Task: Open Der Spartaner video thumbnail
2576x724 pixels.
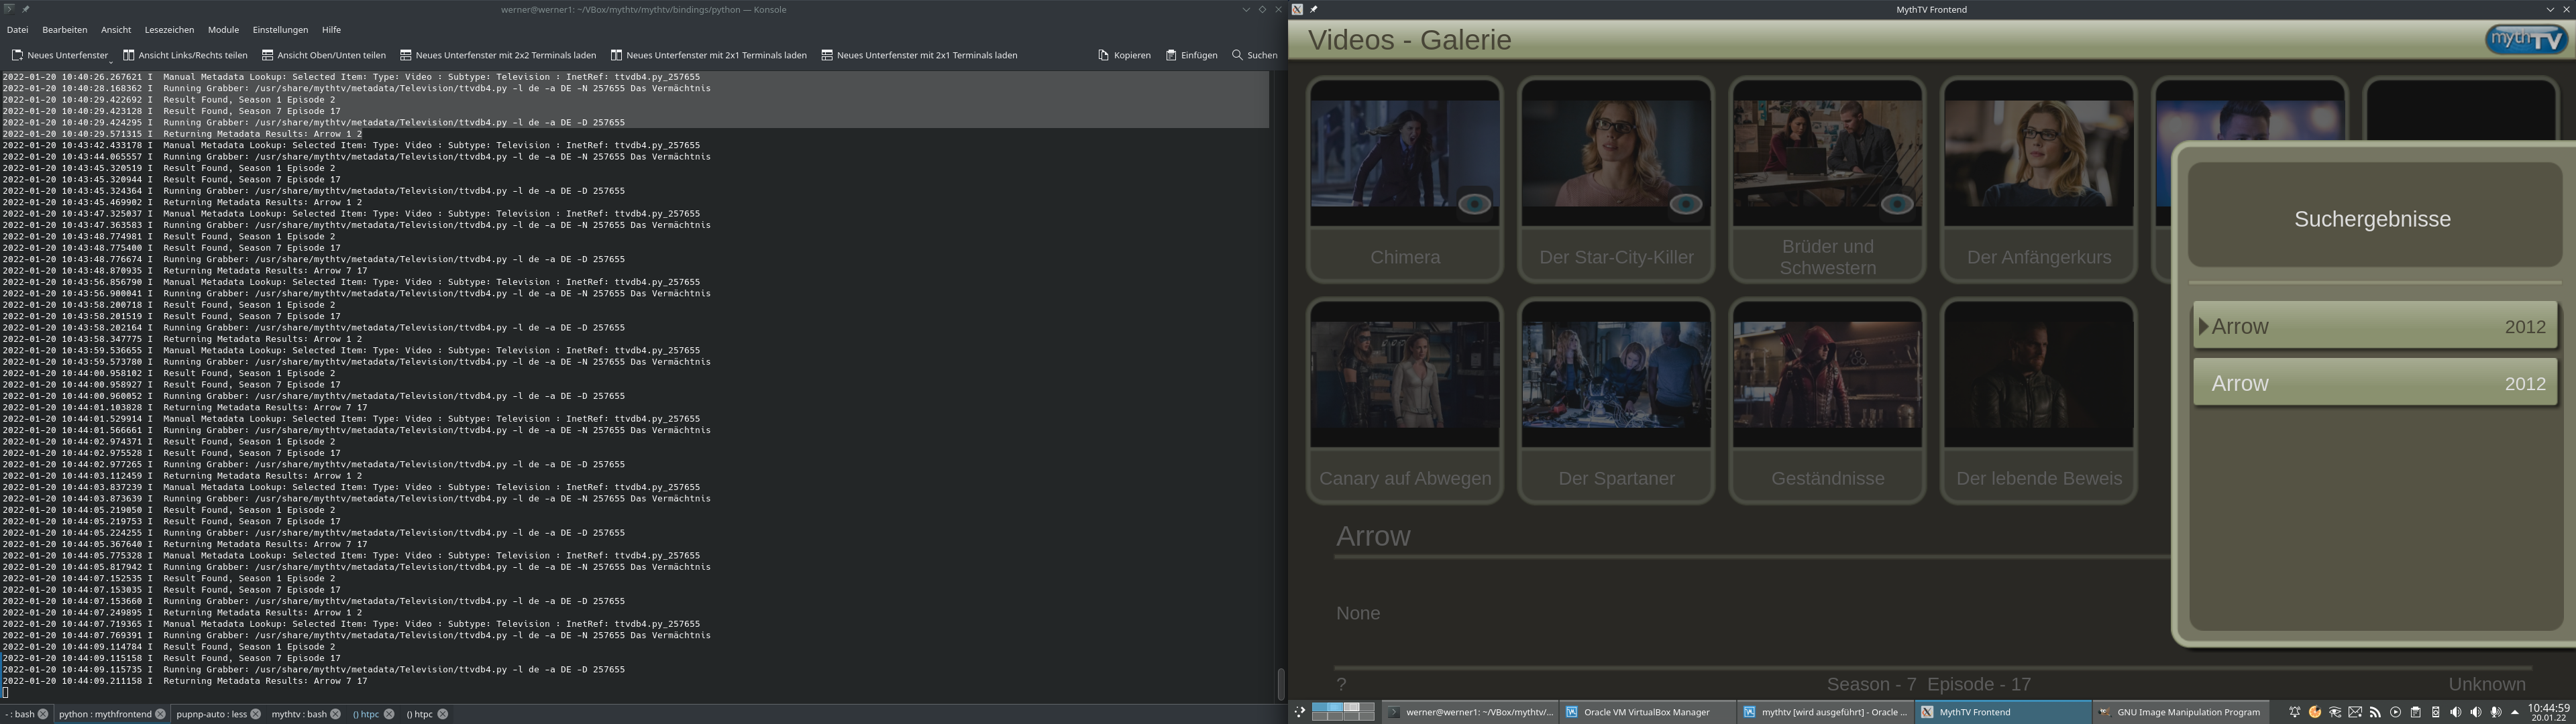Action: [1615, 384]
